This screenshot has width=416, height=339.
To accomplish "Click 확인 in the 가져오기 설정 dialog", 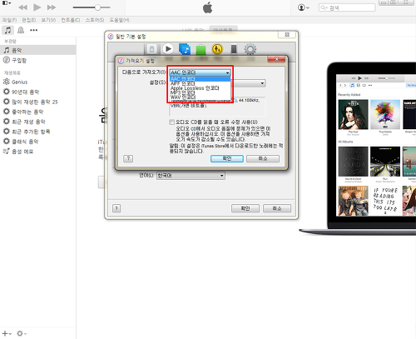I will click(227, 158).
